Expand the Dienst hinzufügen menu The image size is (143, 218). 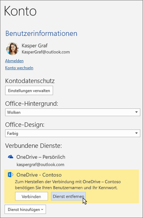[25, 209]
